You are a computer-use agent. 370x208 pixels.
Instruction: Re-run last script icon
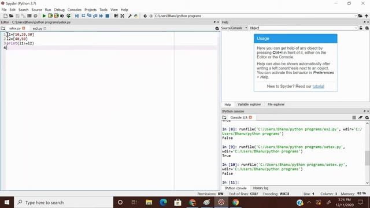[68, 16]
